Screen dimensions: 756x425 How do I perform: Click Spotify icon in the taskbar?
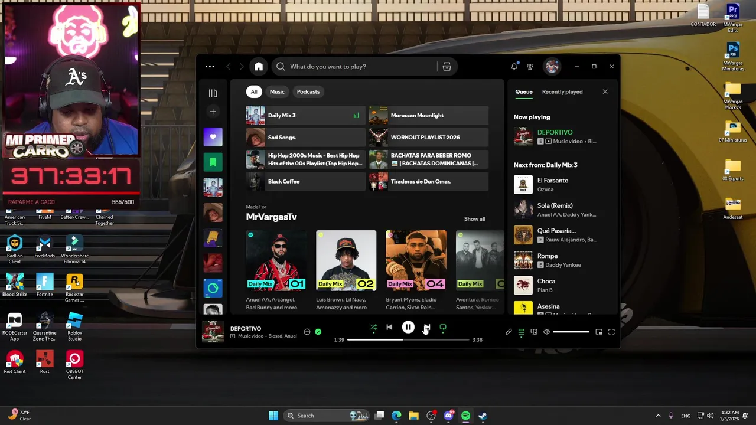pyautogui.click(x=465, y=416)
